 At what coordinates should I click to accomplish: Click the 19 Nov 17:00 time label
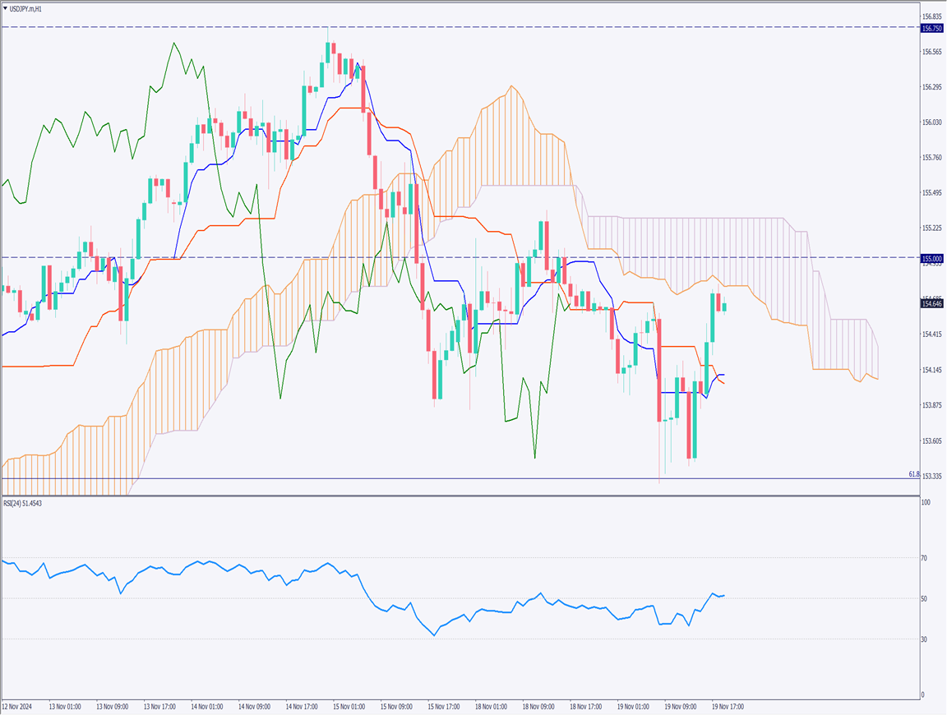[x=728, y=706]
